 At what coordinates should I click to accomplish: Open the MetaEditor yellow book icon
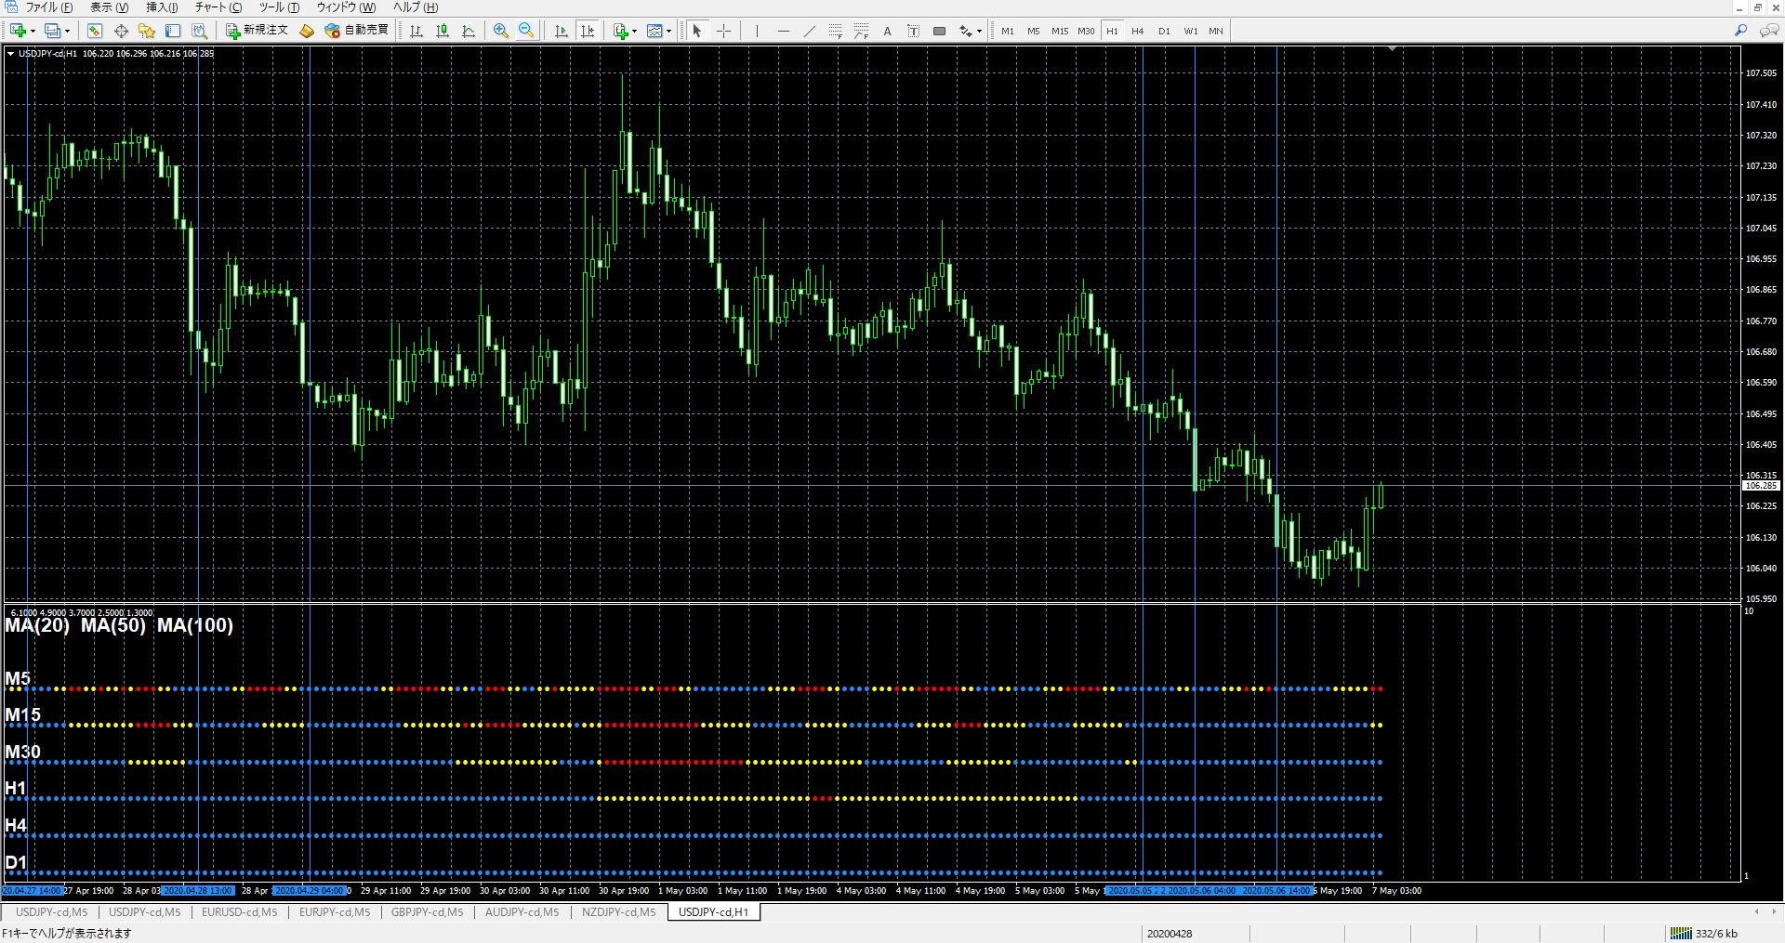307,31
